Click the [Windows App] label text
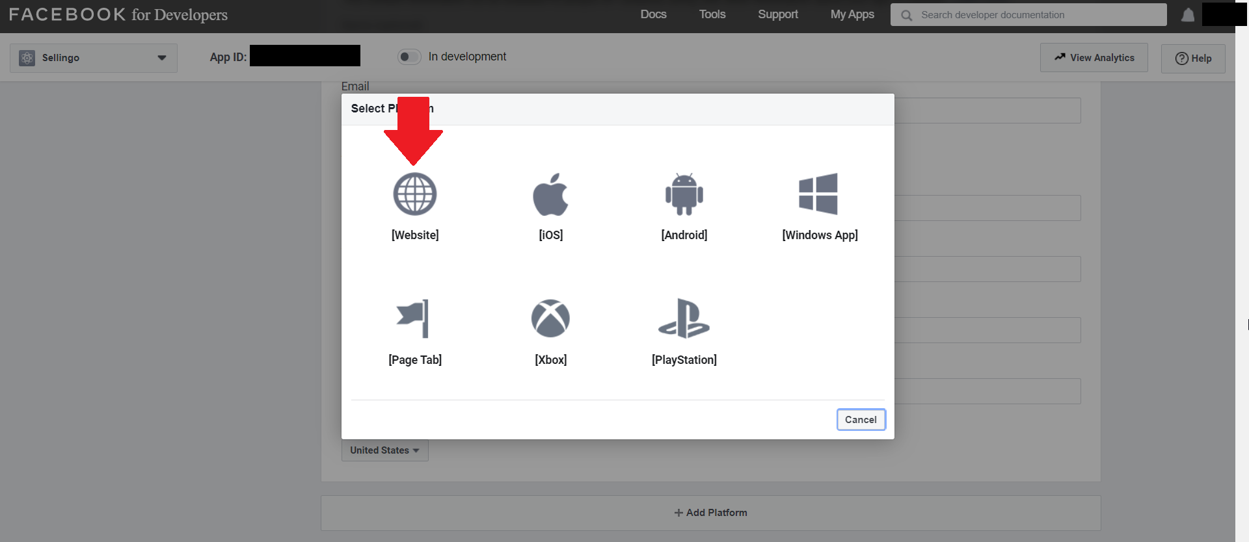 tap(820, 235)
